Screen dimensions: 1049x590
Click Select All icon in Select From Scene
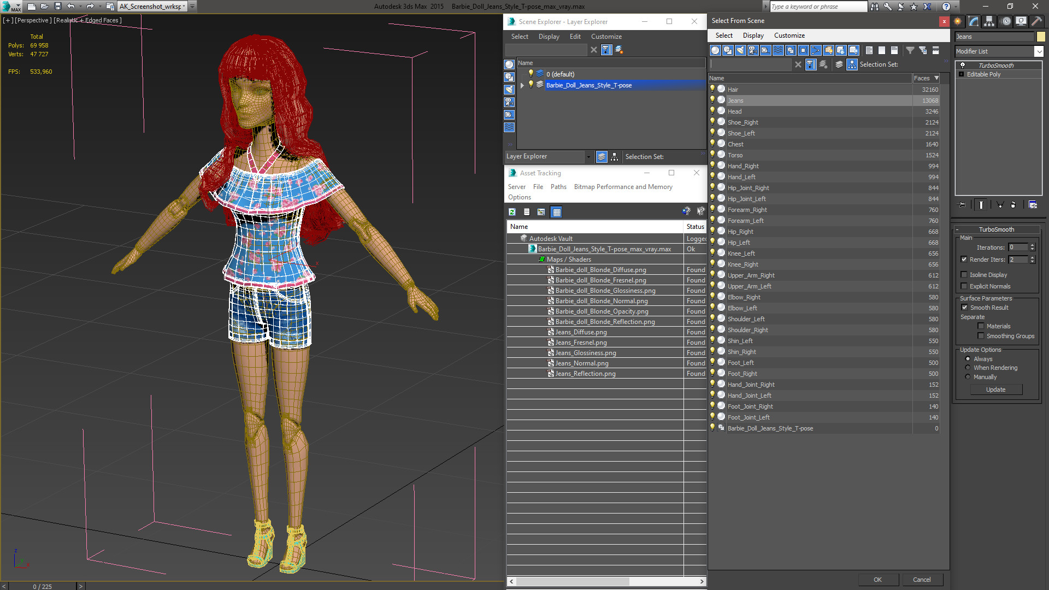[x=869, y=50]
